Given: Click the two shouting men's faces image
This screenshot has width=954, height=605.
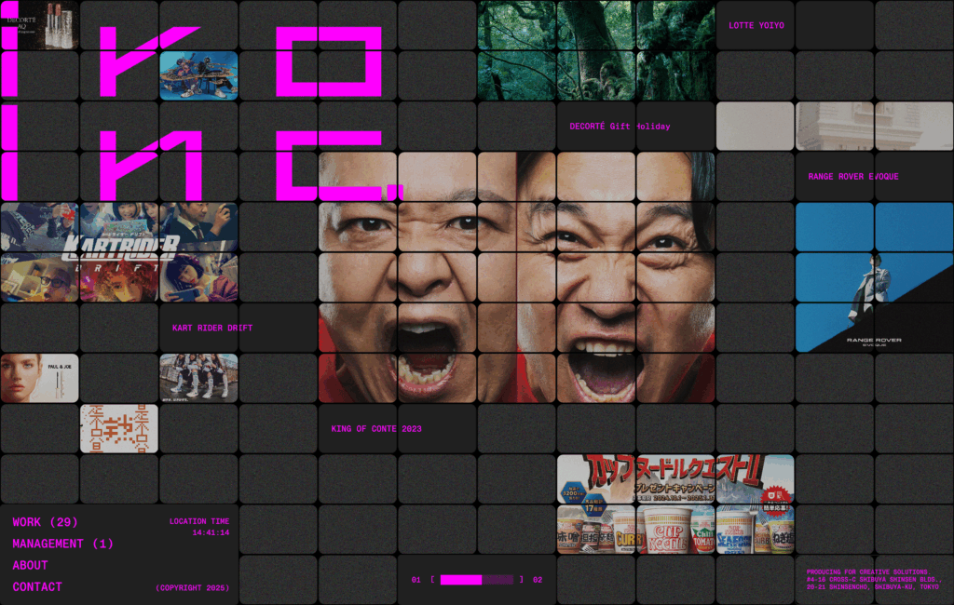Looking at the screenshot, I should tap(517, 277).
